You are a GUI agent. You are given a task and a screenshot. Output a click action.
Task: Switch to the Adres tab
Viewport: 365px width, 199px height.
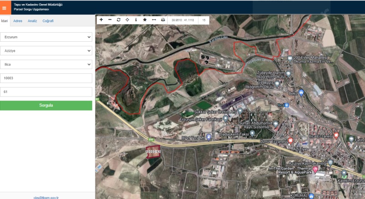click(18, 21)
